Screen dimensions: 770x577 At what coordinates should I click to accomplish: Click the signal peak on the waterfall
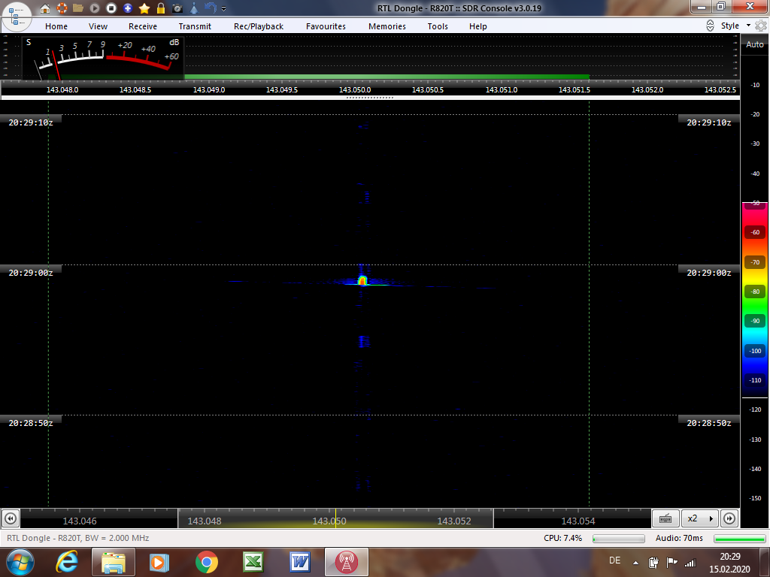[362, 281]
